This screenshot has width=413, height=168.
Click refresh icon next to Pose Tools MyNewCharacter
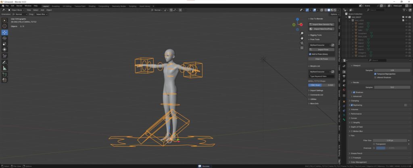(333, 45)
